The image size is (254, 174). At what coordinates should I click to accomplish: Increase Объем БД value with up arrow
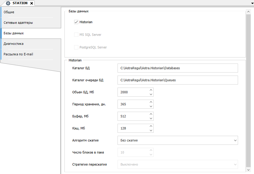151,90
